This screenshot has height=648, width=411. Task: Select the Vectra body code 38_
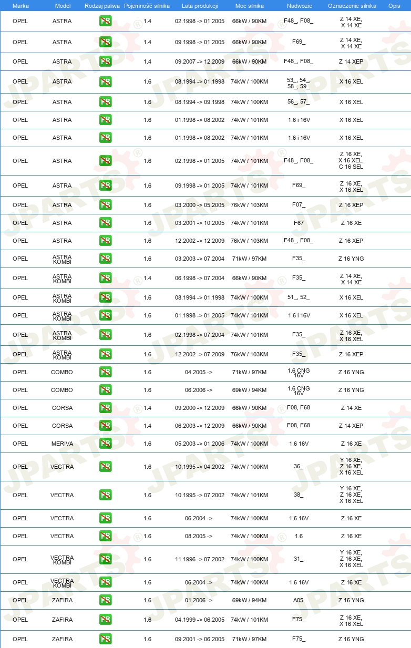(299, 495)
